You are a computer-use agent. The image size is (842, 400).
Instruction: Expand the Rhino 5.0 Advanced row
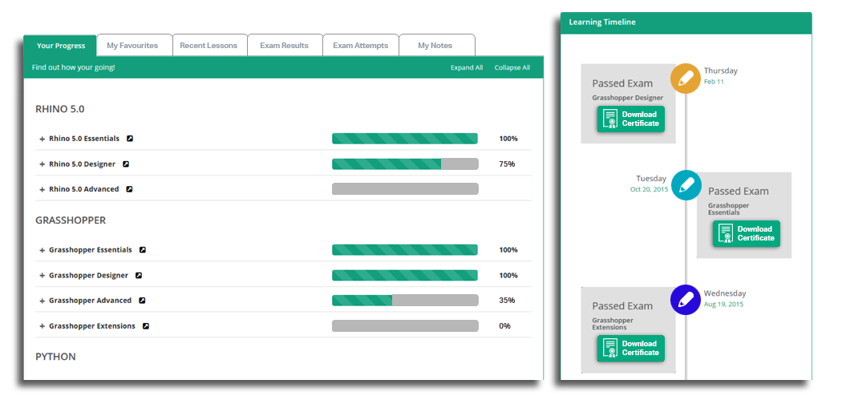42,189
